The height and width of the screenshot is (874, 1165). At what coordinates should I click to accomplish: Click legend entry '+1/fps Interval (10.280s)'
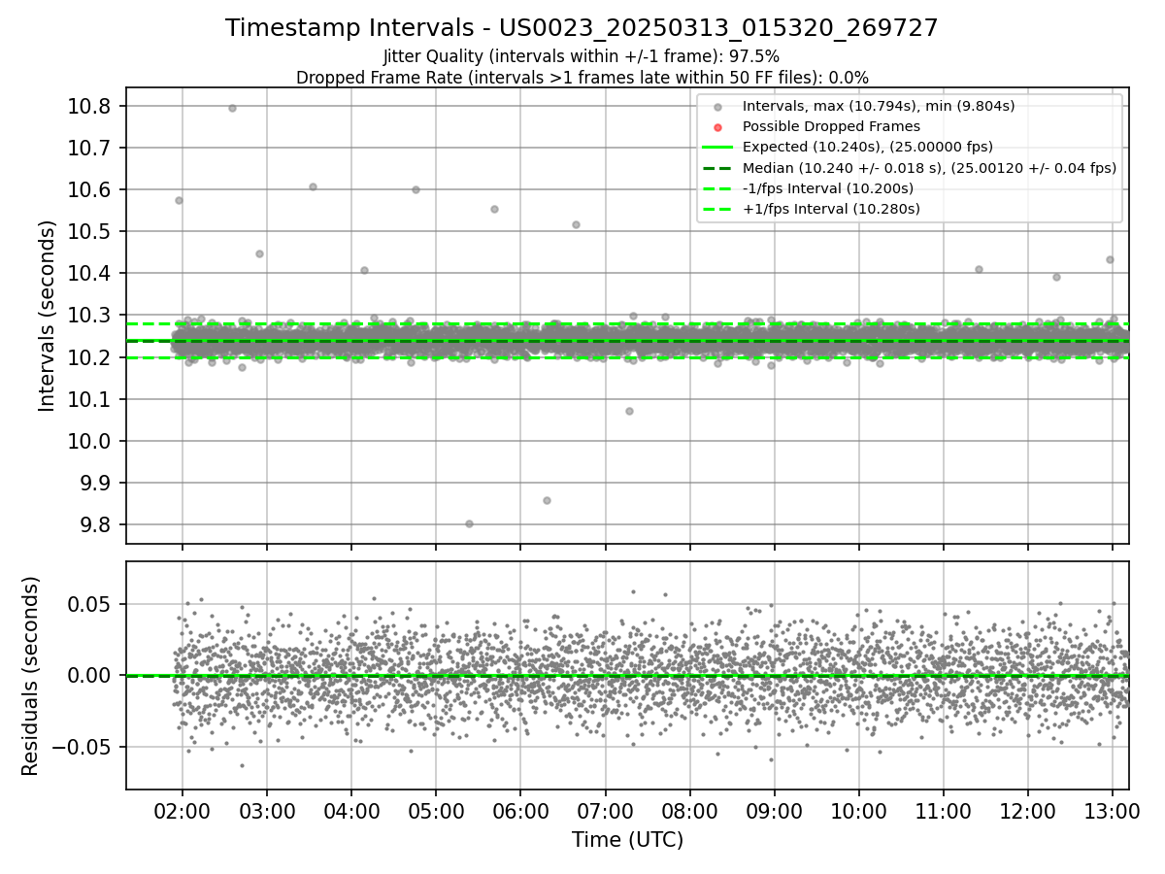click(x=831, y=209)
